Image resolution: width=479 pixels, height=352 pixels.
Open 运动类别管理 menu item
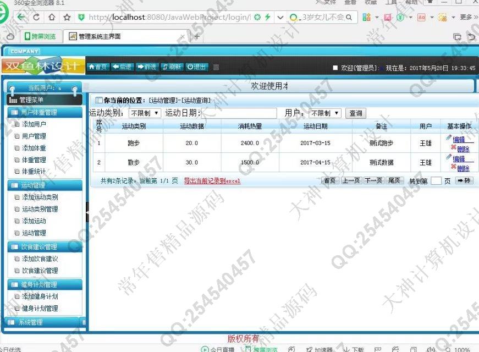pos(40,209)
